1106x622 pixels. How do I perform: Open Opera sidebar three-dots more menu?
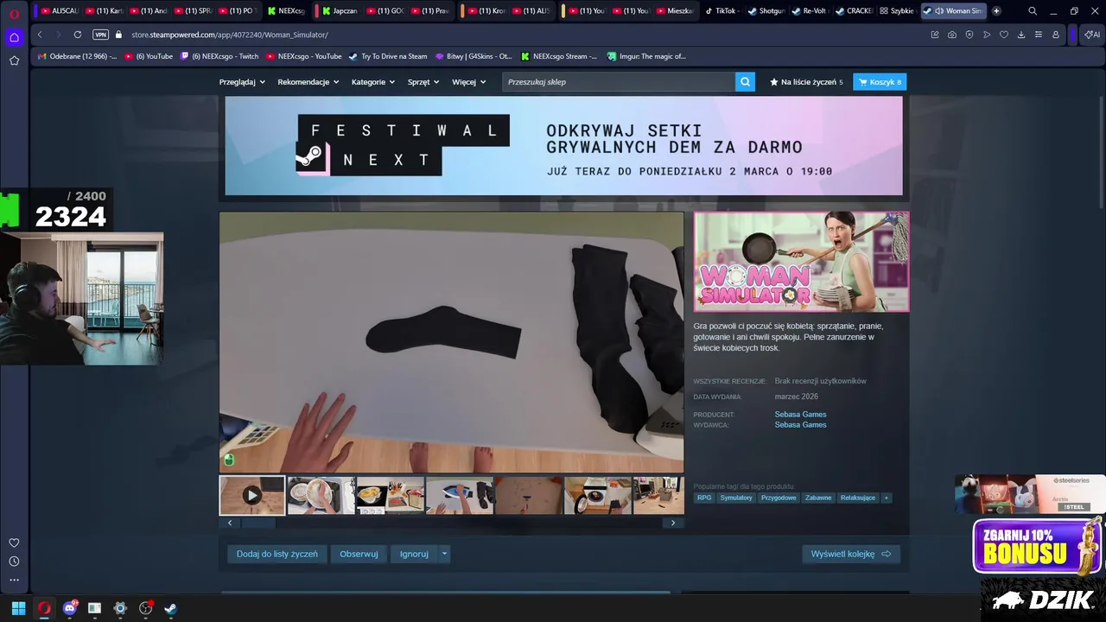14,580
